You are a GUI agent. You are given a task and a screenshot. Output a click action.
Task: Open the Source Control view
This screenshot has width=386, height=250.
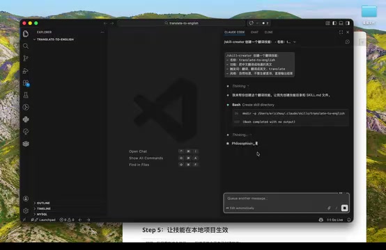click(x=26, y=58)
